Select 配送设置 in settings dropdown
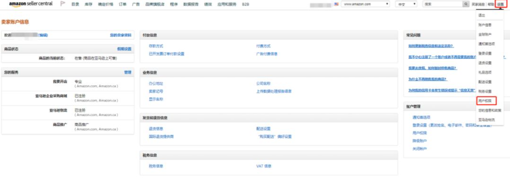Screen dimensions: 510x179 [485, 82]
